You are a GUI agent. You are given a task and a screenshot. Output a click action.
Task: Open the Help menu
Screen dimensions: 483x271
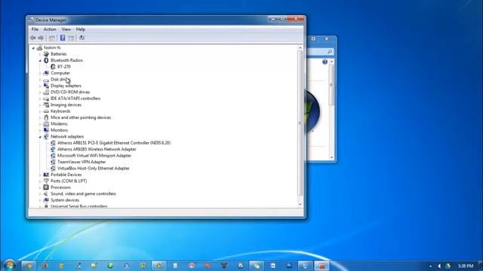point(81,29)
